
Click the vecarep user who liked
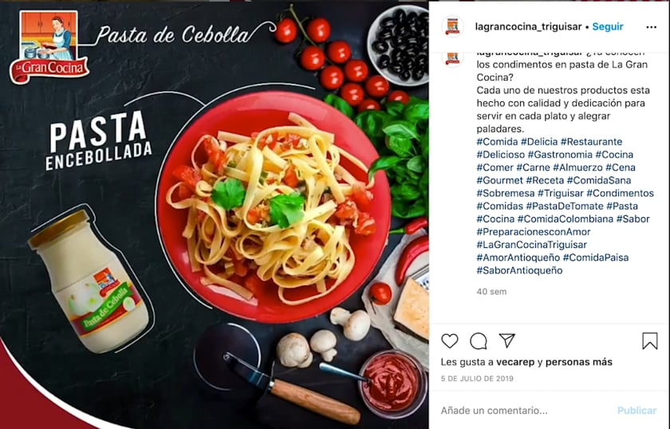tap(515, 362)
